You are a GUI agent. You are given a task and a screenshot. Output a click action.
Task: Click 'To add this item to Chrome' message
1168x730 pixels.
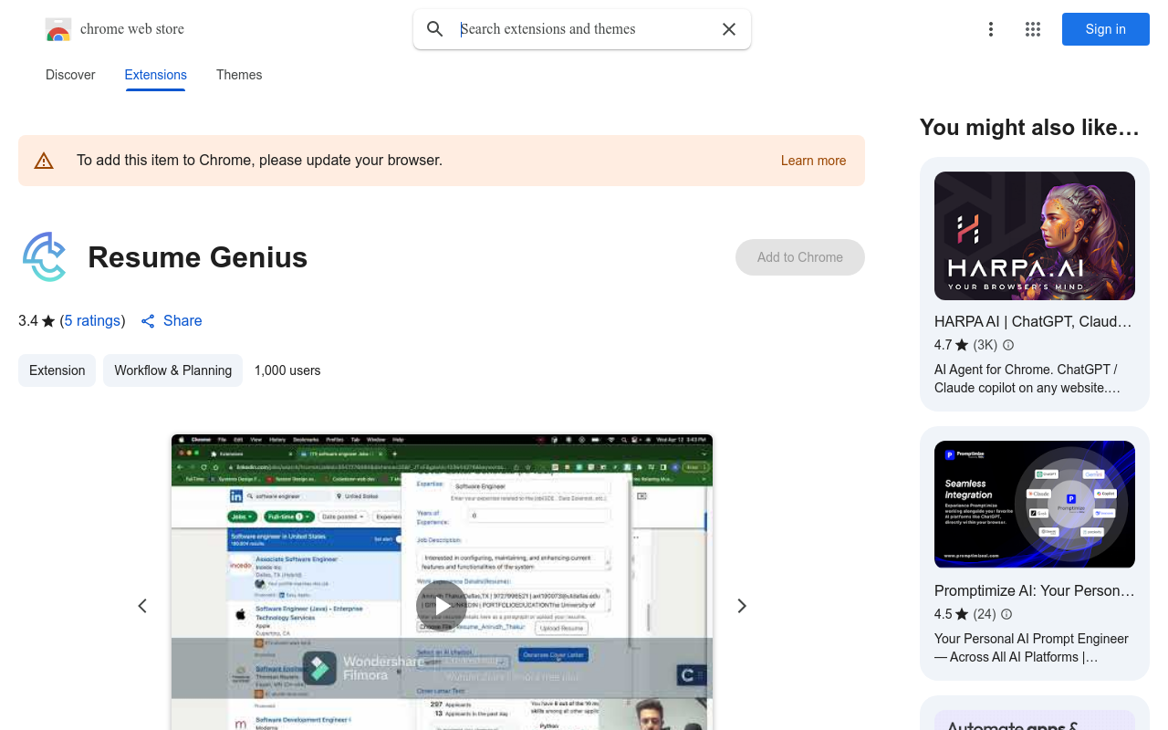(x=259, y=161)
